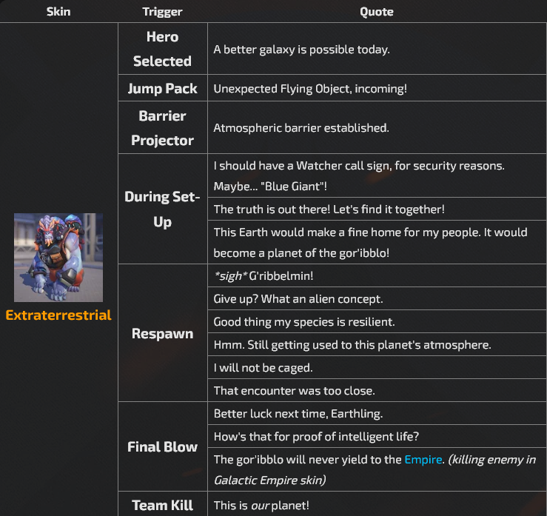Select quote 'I will not be caged.'

[x=263, y=368]
